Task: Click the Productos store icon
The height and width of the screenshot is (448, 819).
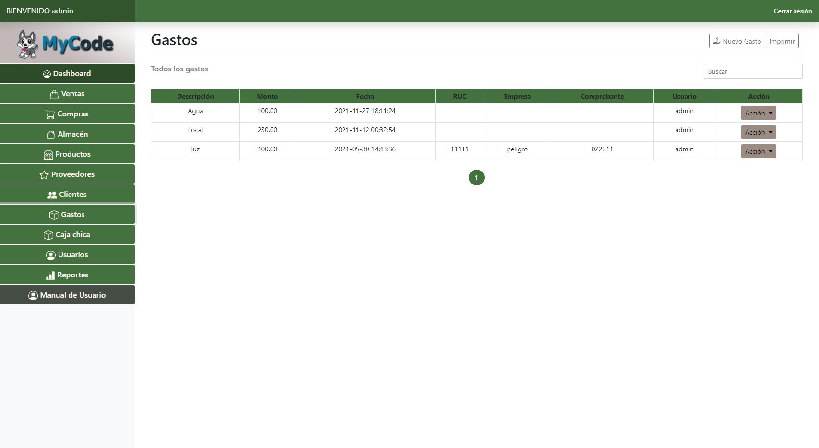Action: pos(48,155)
